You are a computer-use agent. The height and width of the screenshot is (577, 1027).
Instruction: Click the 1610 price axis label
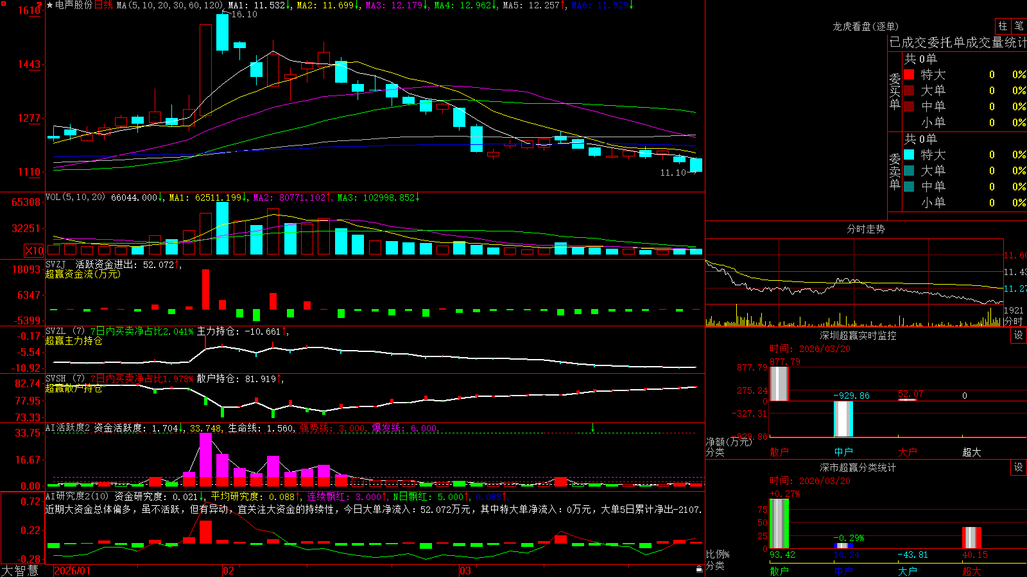(30, 10)
